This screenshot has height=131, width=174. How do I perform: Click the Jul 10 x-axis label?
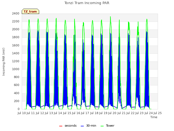(22, 113)
